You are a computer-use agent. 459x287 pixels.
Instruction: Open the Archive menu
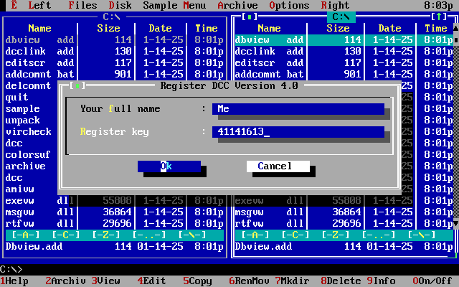tap(237, 6)
